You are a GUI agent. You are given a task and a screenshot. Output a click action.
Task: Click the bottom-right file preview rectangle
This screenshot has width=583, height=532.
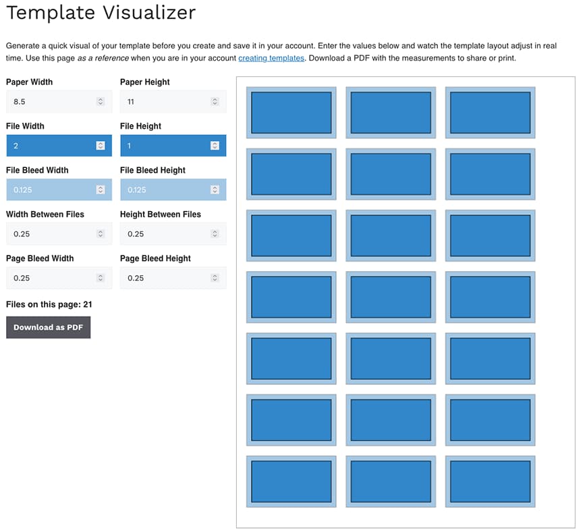coord(490,481)
